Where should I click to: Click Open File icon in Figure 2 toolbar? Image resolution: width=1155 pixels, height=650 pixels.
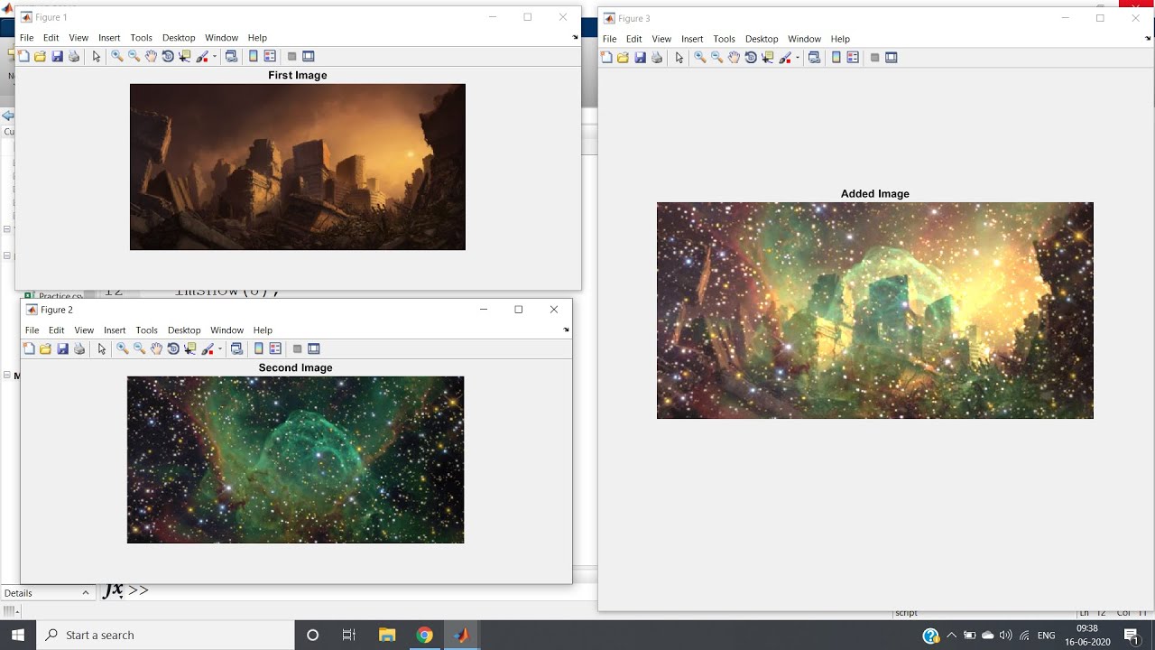pos(45,348)
